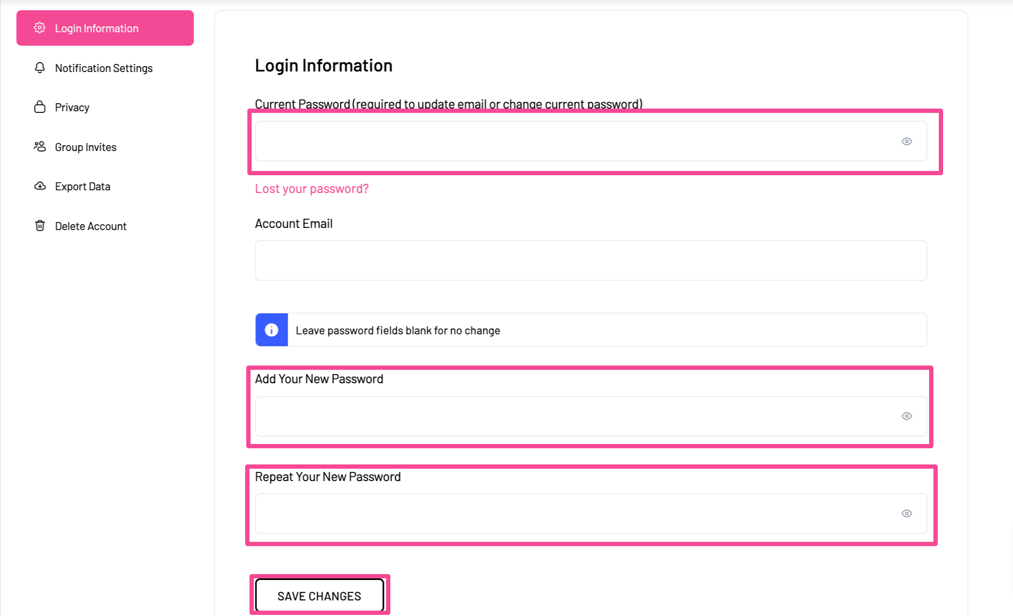This screenshot has width=1013, height=616.
Task: Focus the Repeat Your New Password field
Action: click(x=570, y=514)
